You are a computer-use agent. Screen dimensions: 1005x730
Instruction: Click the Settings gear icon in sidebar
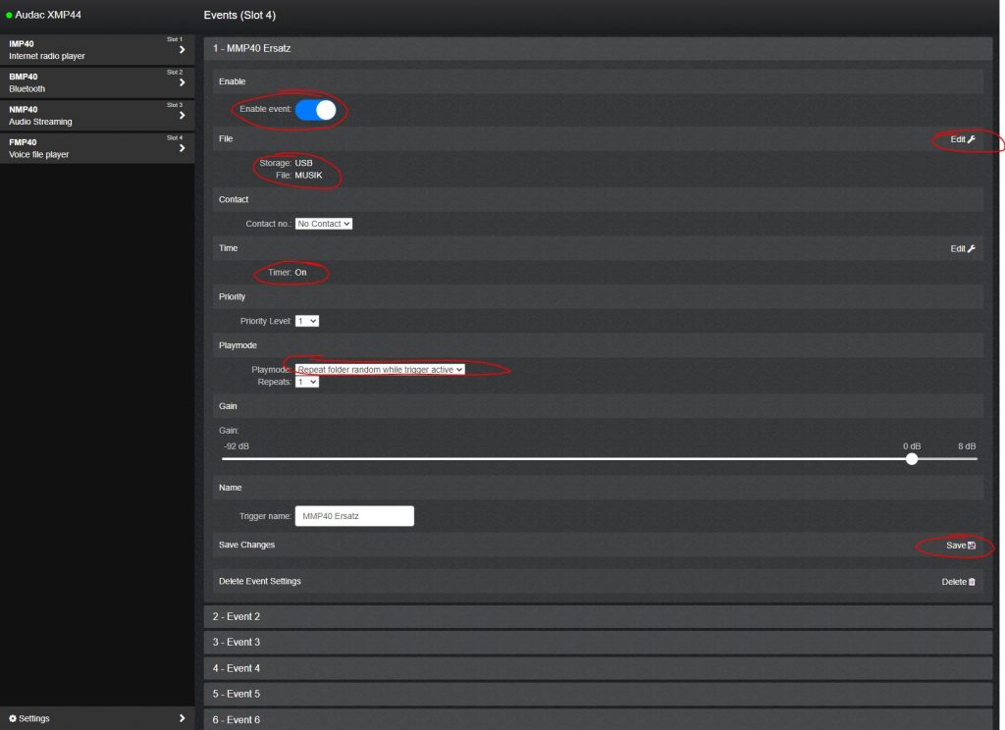tap(13, 718)
